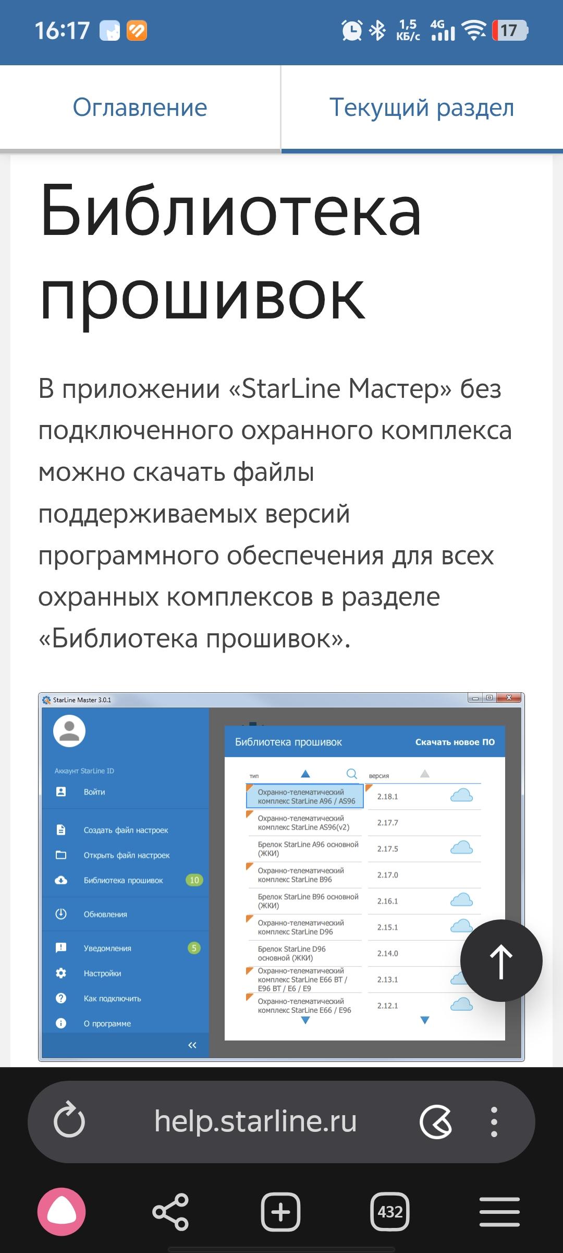Tap the reader mode icon in address bar
Screen dimensions: 563x1253
point(436,1121)
